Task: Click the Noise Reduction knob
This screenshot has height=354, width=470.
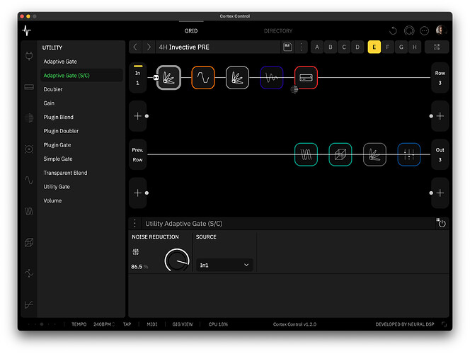Action: click(x=177, y=260)
